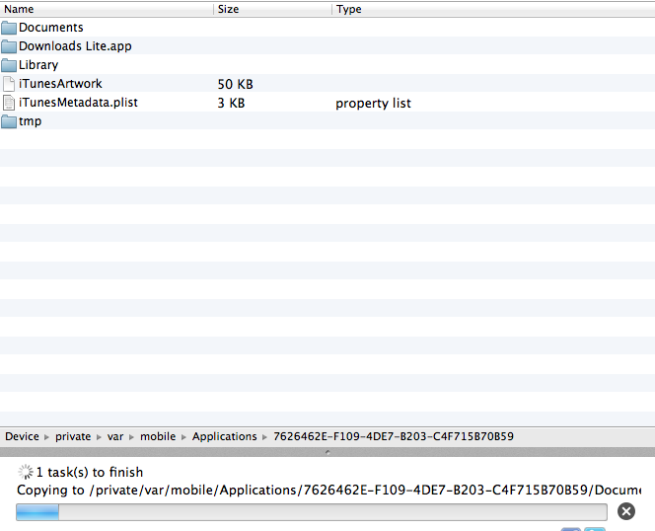
Task: Open mobile folder from breadcrumb path
Action: pyautogui.click(x=158, y=436)
